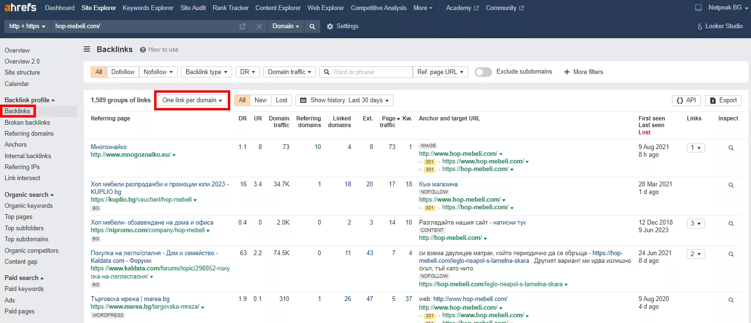Screen dimensions: 751x323
Task: Sort by DR column header
Action: 243,118
